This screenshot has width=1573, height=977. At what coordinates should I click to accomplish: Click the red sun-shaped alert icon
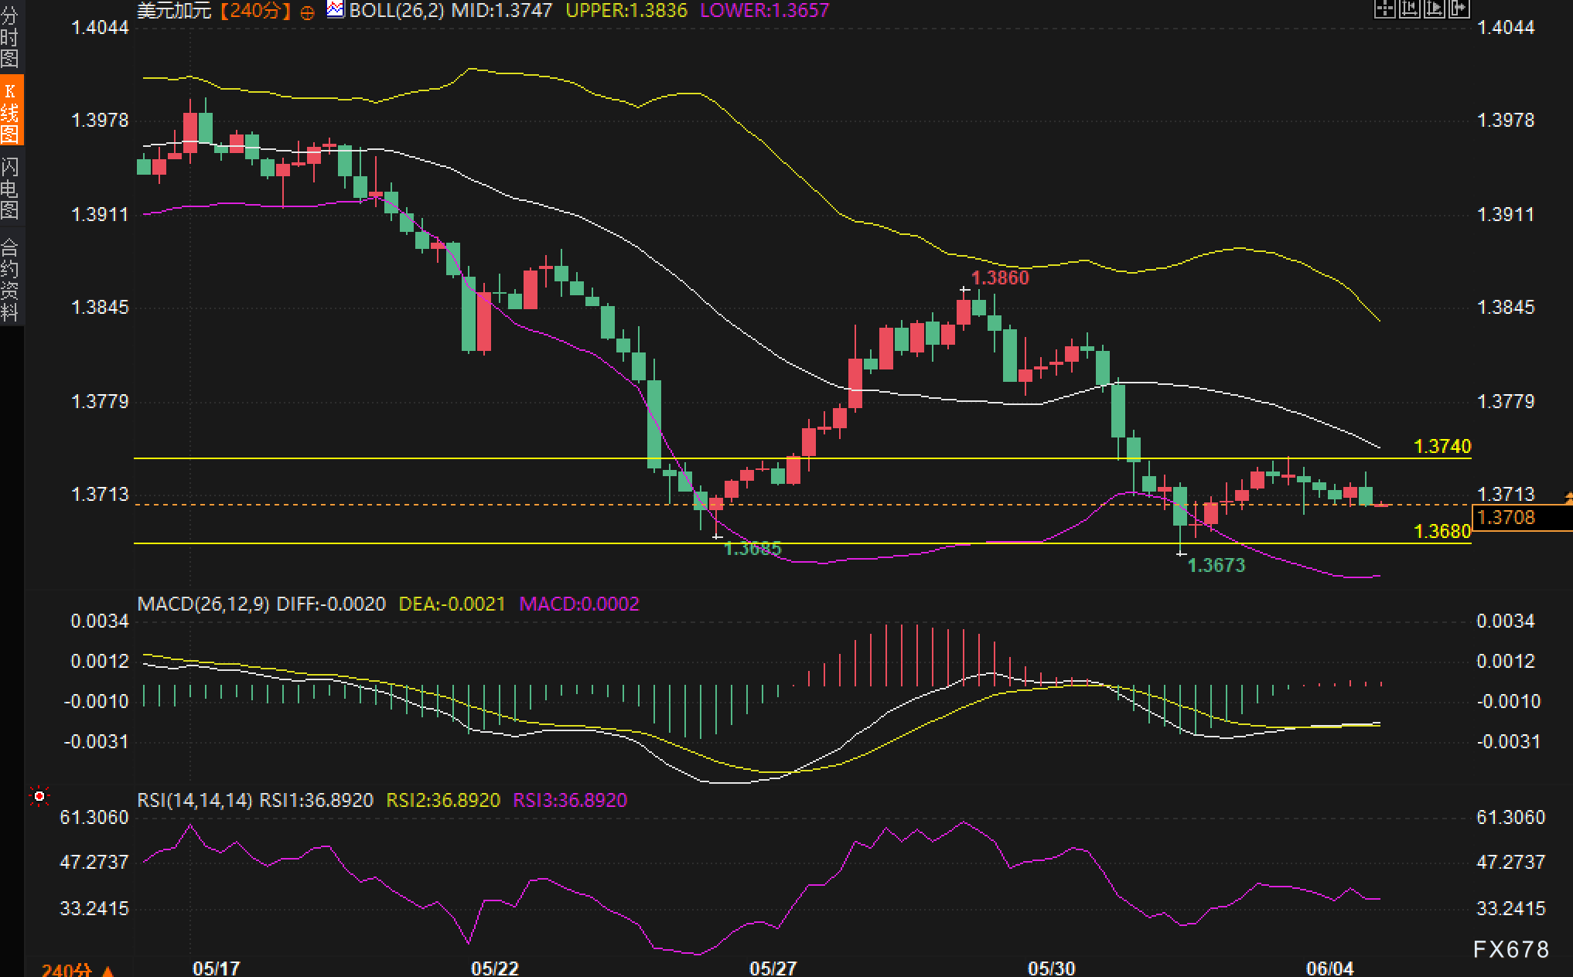(39, 795)
